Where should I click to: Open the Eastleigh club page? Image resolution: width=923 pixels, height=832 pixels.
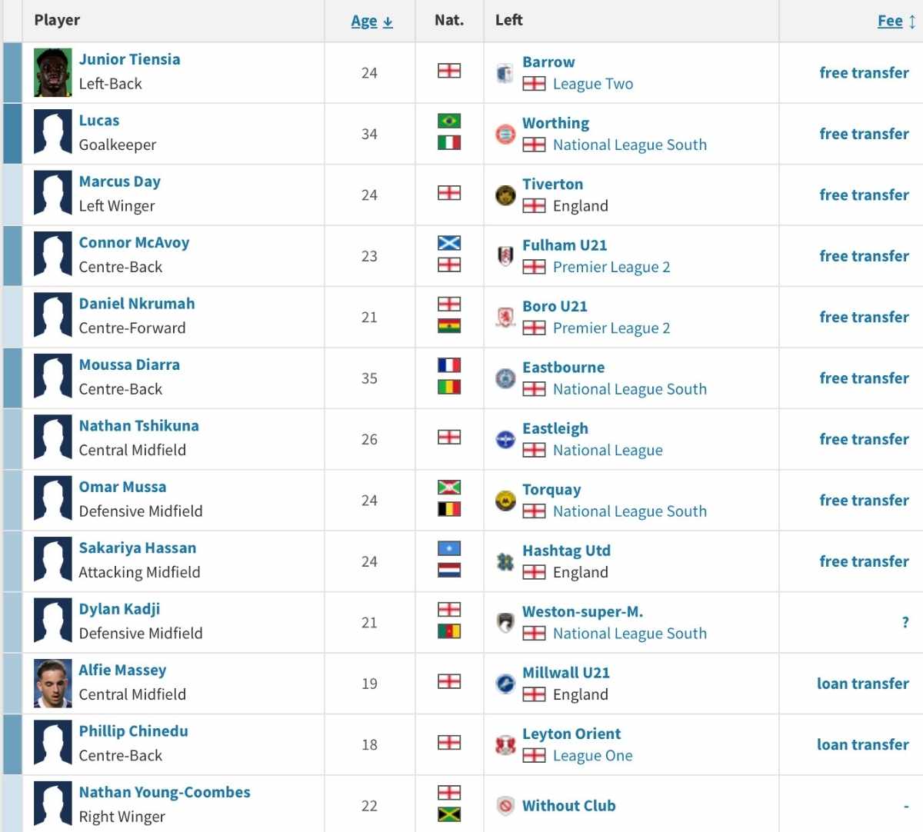pos(555,428)
